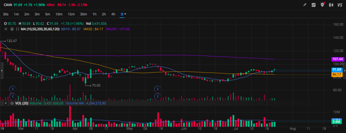The image size is (346, 133).
Task: Click Volume : 3,431,656.00 value
Action: click(47, 103)
